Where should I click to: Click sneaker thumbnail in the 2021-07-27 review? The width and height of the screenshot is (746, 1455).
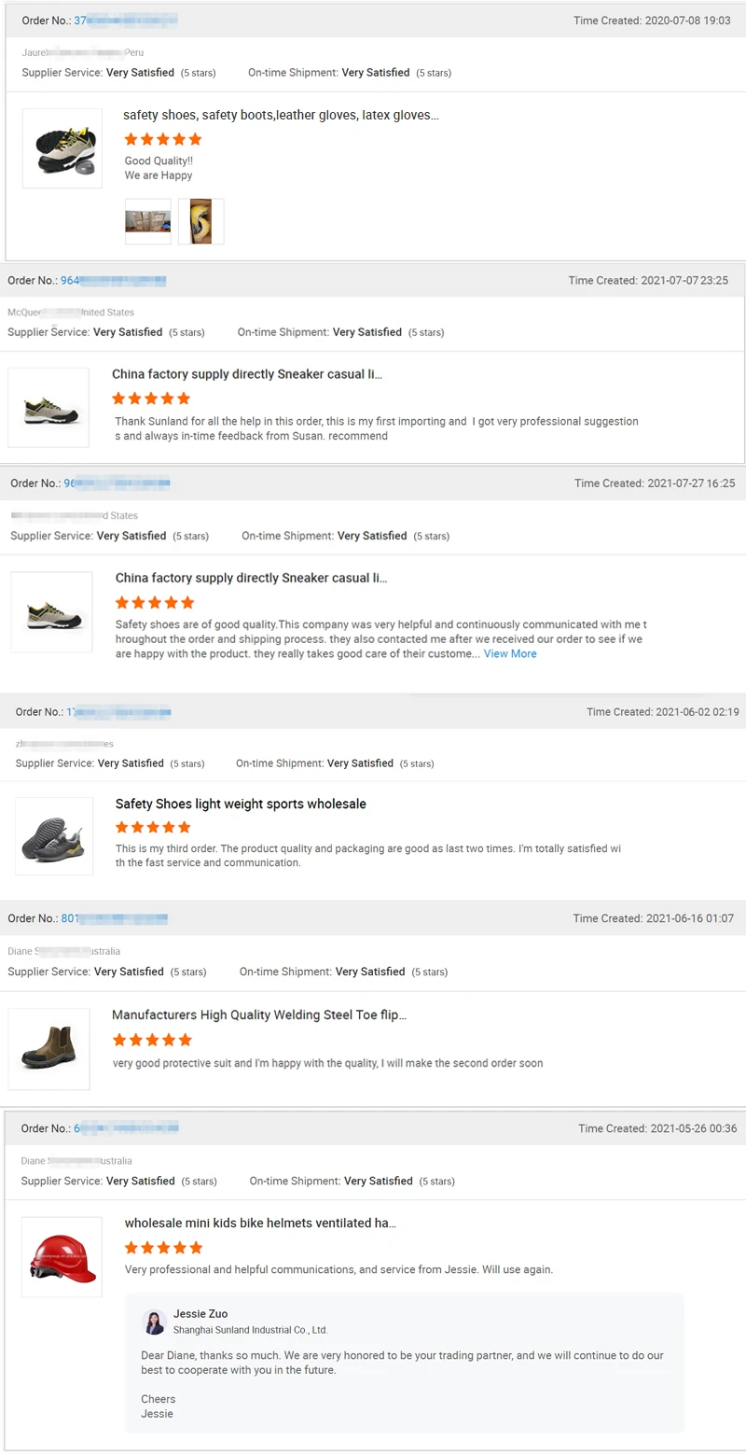(51, 611)
